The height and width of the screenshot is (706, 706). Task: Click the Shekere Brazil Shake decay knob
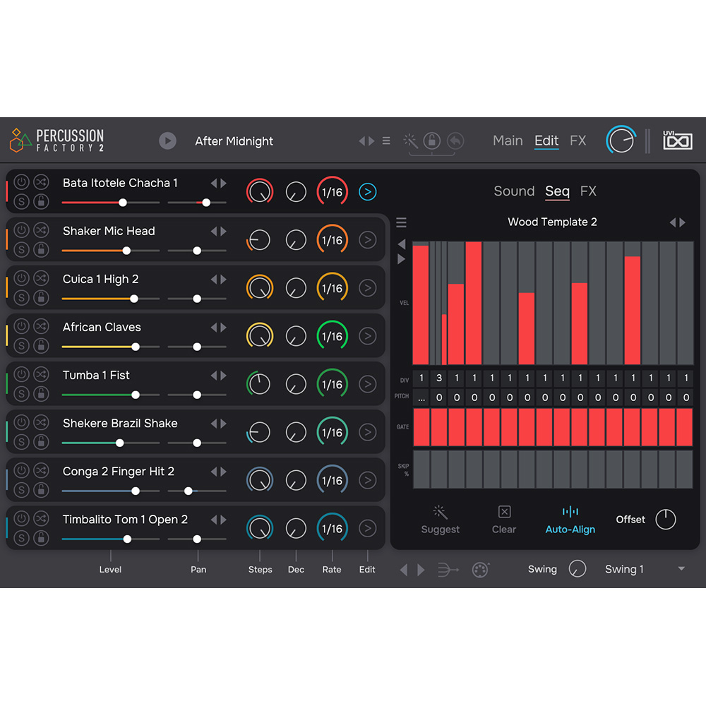coord(296,432)
